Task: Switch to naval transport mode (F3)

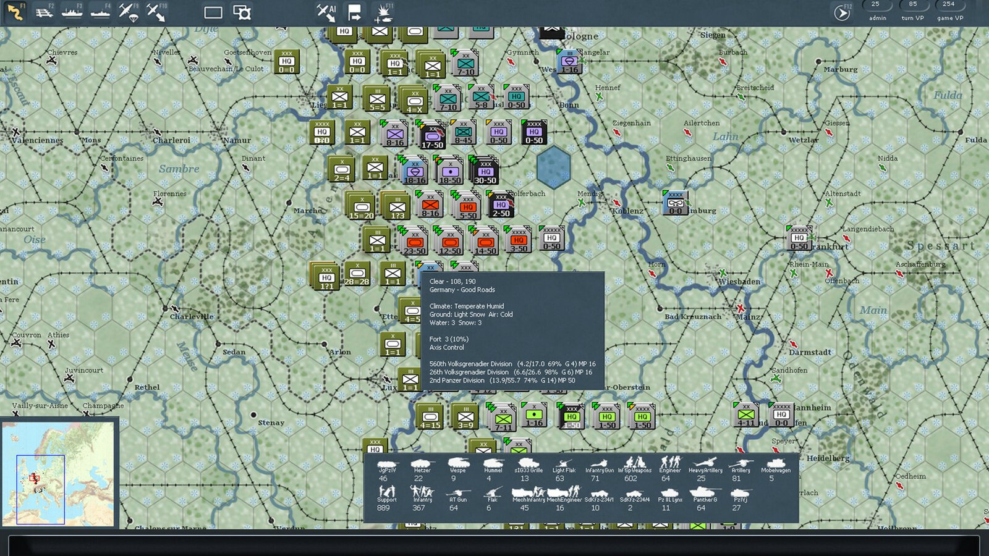Action: click(x=72, y=12)
